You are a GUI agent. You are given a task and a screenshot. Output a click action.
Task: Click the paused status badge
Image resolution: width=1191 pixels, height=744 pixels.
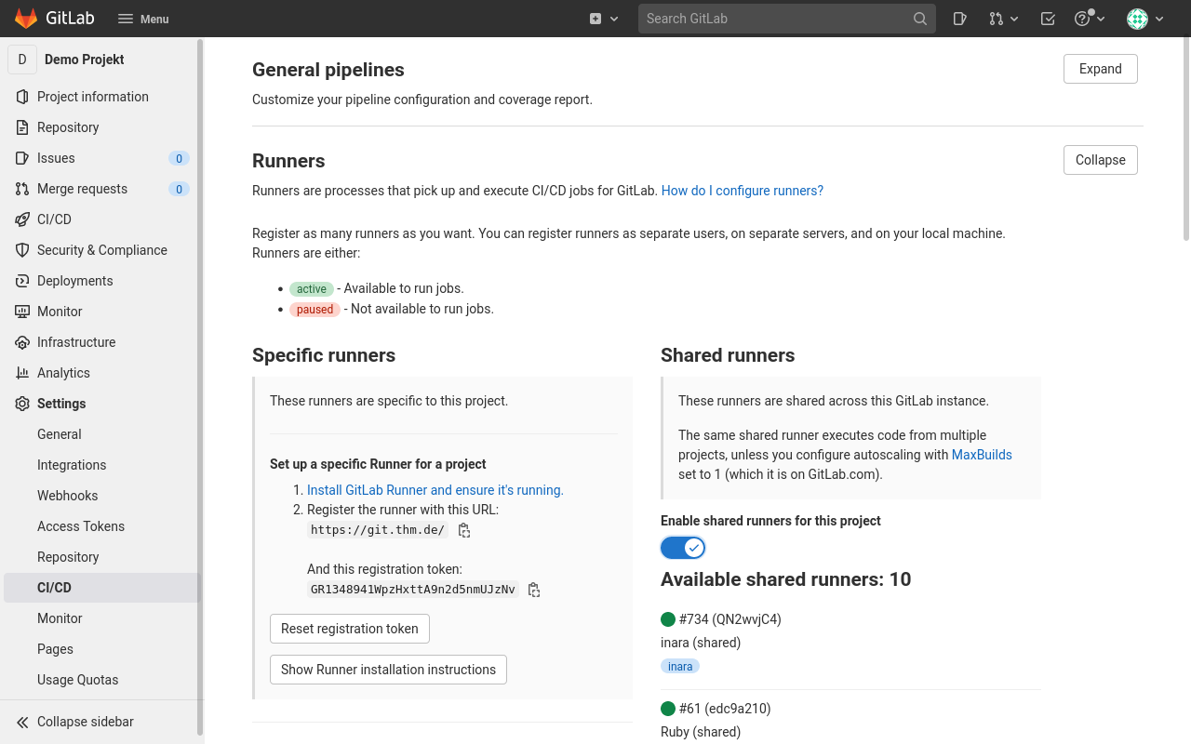coord(314,310)
